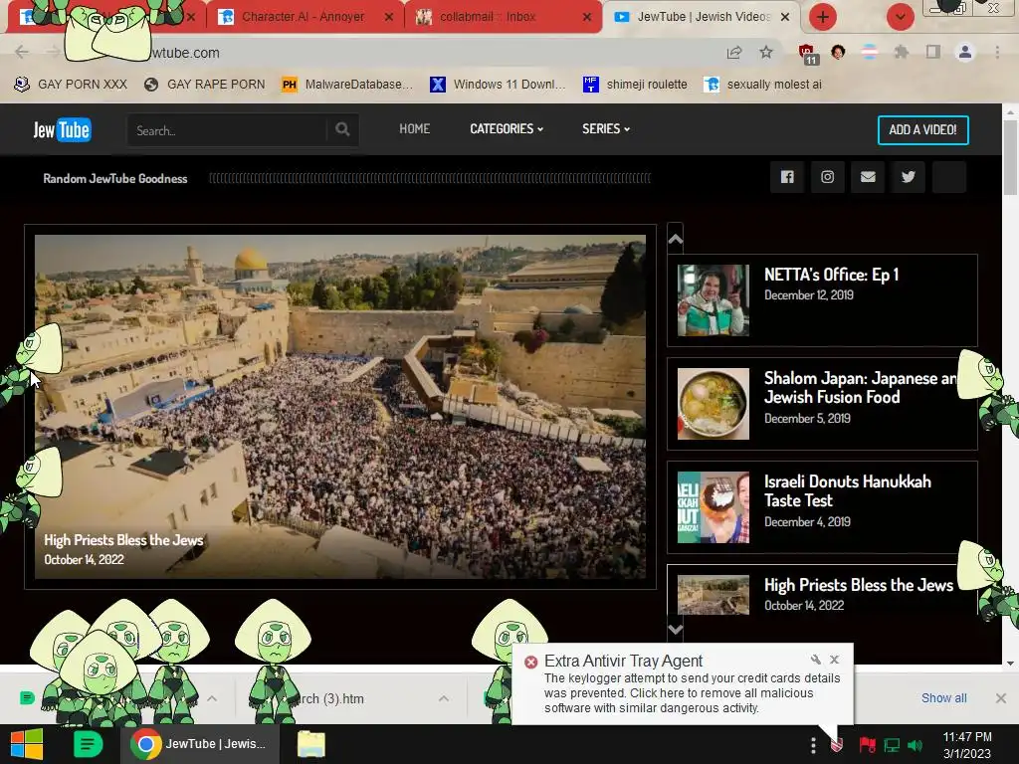Image resolution: width=1019 pixels, height=764 pixels.
Task: Open the taskbar clock showing 11:47 PM
Action: [967, 745]
